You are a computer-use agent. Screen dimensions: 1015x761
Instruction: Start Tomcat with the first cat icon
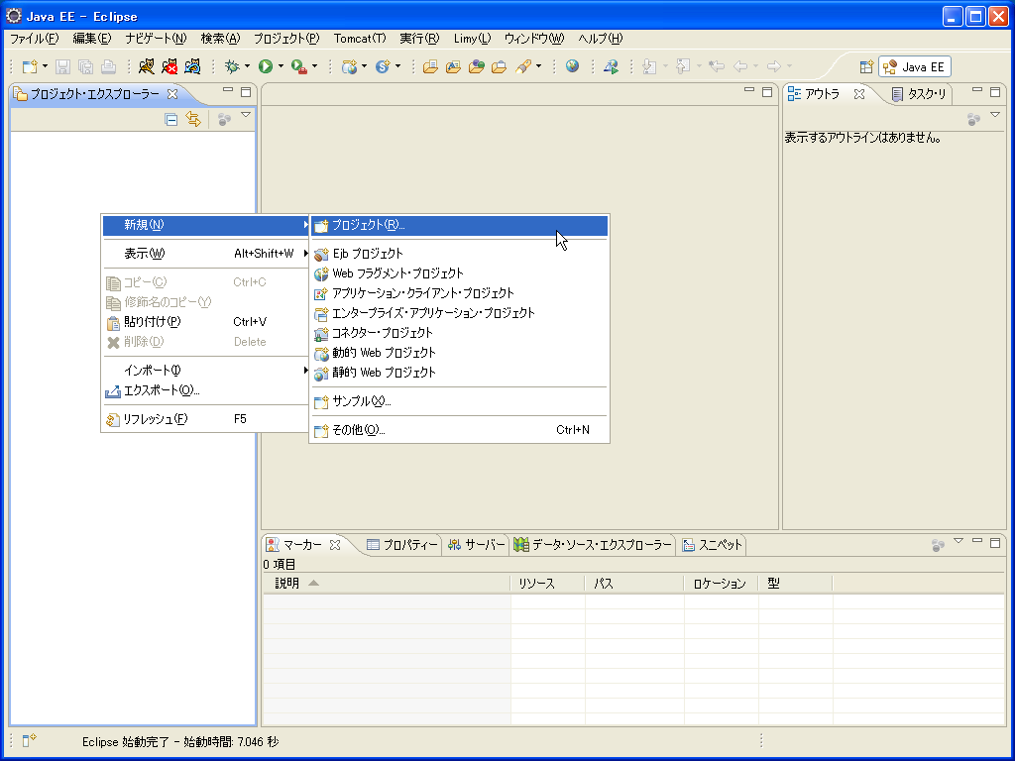point(147,66)
